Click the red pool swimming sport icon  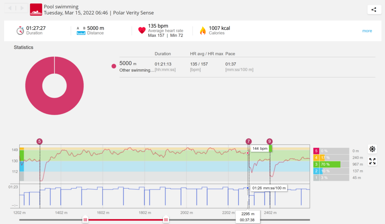[36, 9]
